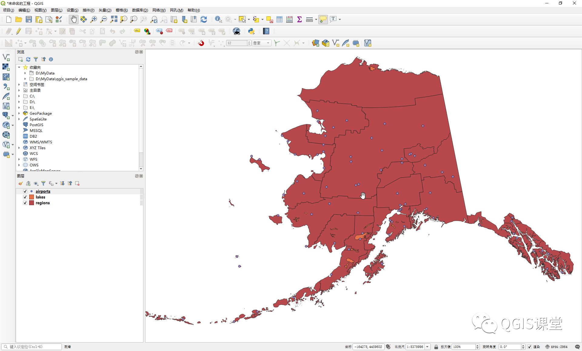
Task: Click the Open Attribute Table icon
Action: point(279,19)
